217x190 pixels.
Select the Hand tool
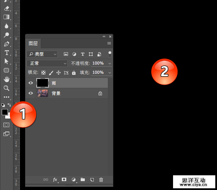click(7, 79)
